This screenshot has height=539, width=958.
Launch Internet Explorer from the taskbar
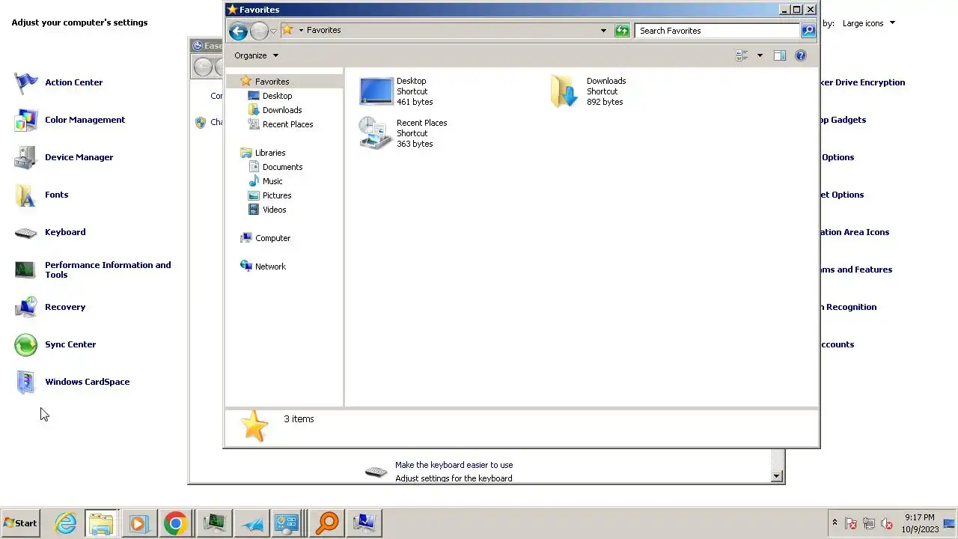(x=66, y=523)
